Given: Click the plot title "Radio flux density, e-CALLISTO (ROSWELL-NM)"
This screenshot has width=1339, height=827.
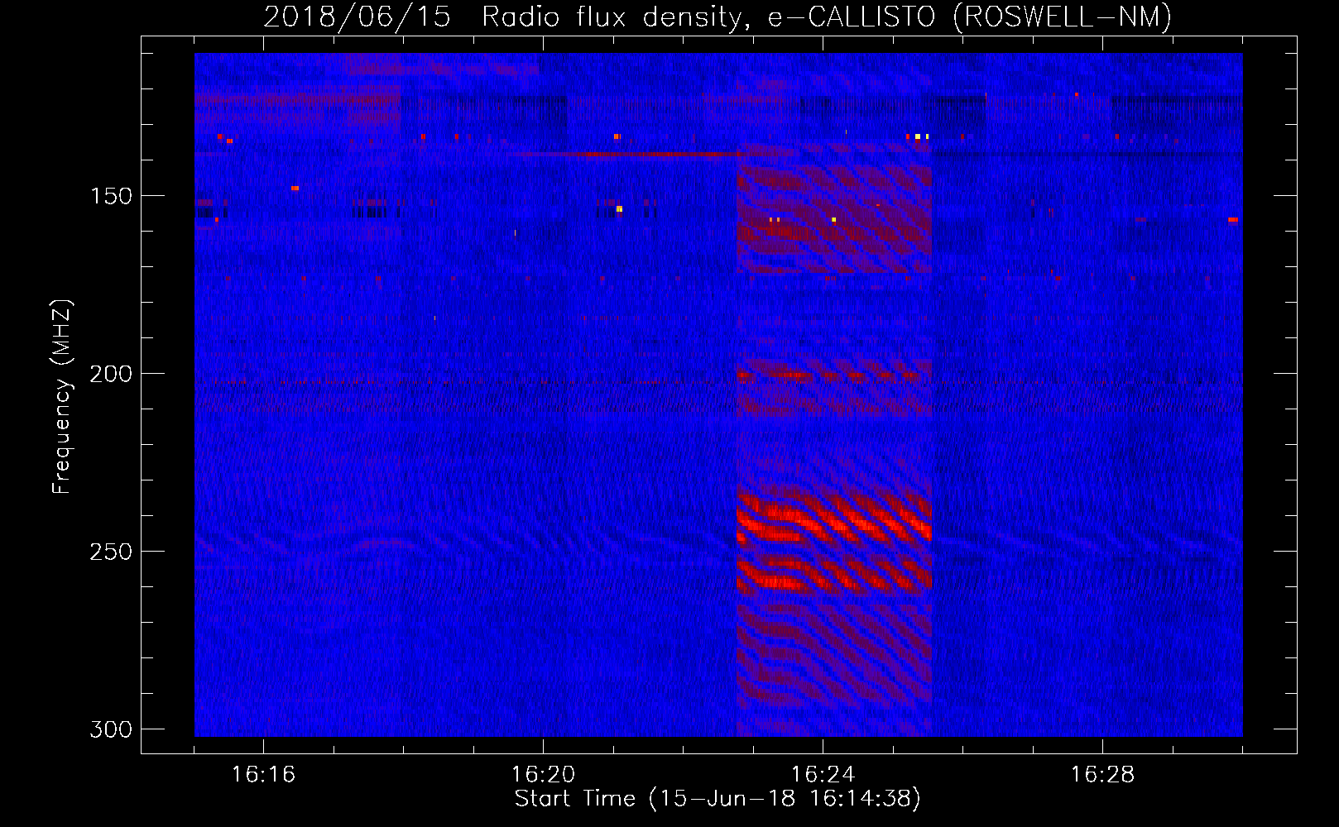Looking at the screenshot, I should coord(827,17).
